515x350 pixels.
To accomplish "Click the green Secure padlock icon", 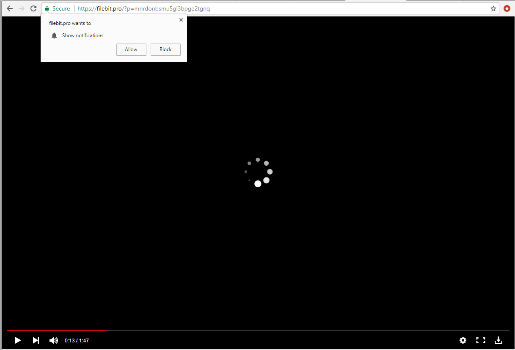I will click(x=47, y=8).
